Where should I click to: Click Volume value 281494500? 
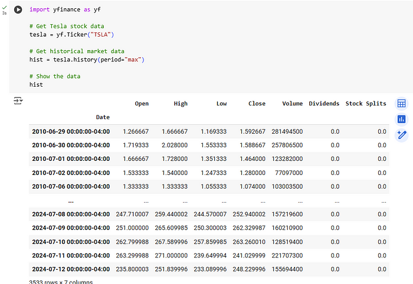click(x=287, y=131)
